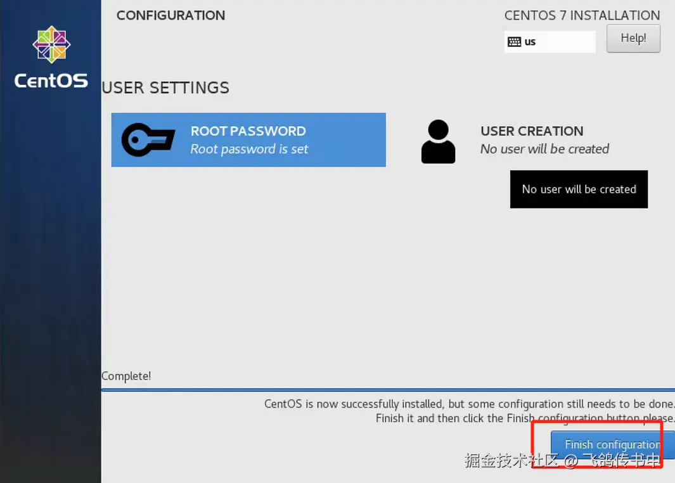The width and height of the screenshot is (675, 483).
Task: Open the ROOT PASSWORD settings
Action: click(x=248, y=140)
